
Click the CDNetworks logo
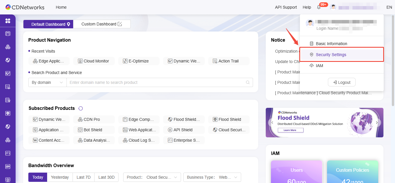[25, 7]
